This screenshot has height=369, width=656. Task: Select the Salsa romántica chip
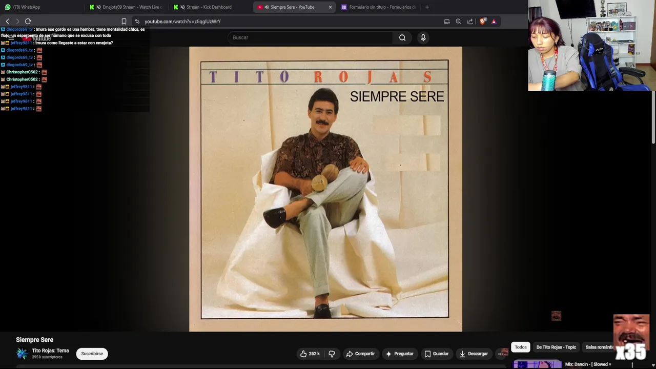click(x=600, y=347)
